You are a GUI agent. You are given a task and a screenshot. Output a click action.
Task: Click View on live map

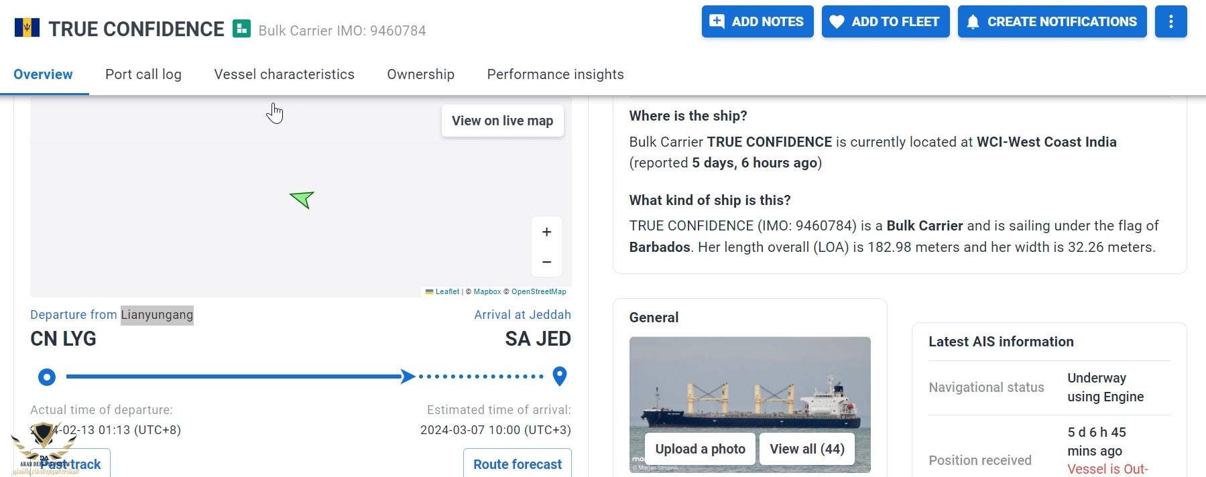[502, 121]
